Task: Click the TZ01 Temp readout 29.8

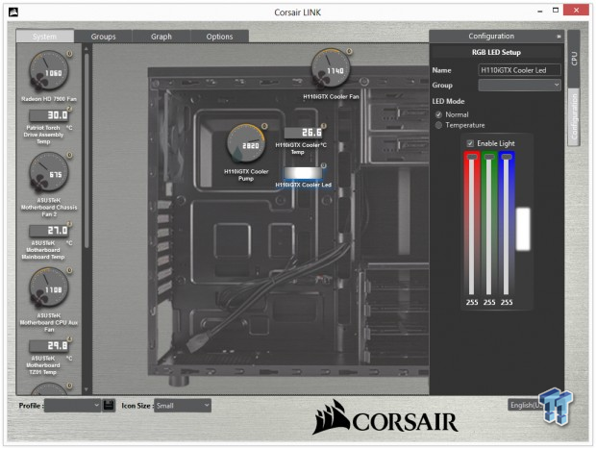Action: click(x=49, y=345)
